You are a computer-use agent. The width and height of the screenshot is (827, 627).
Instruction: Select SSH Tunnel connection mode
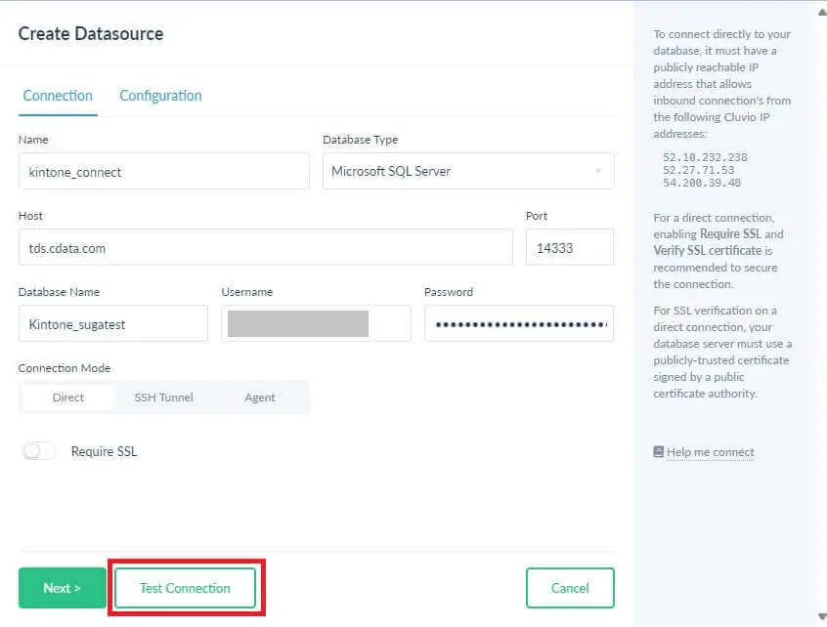(163, 397)
